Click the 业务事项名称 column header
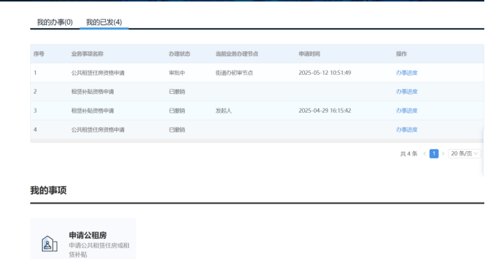Image resolution: width=485 pixels, height=259 pixels. 87,54
